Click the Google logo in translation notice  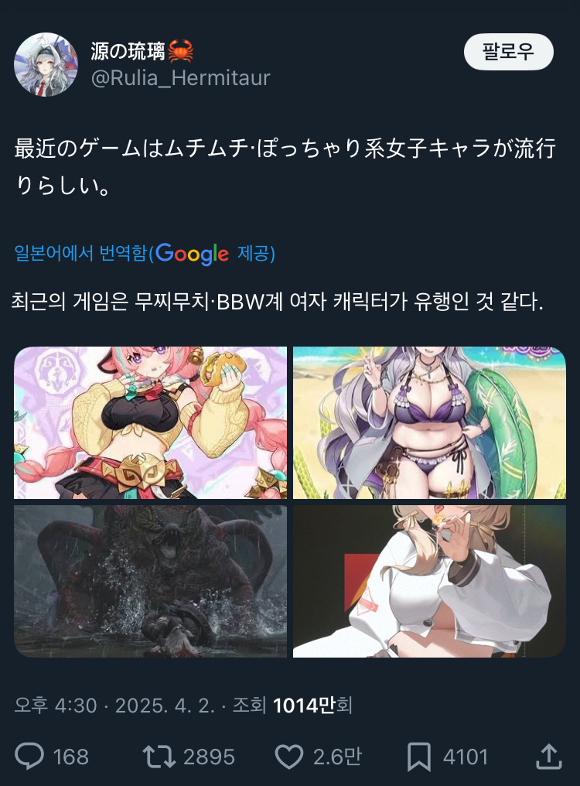pyautogui.click(x=192, y=254)
